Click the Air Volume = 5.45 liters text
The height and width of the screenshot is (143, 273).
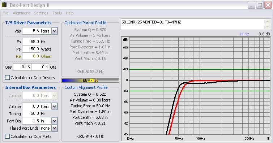90,35
